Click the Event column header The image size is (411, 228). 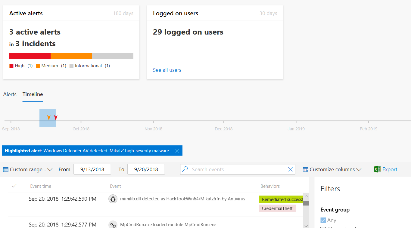pyautogui.click(x=115, y=186)
